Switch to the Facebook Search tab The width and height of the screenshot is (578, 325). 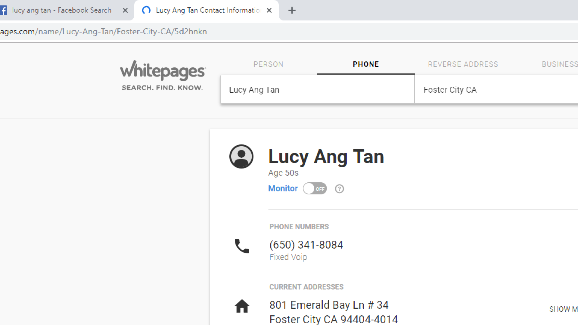click(x=62, y=10)
